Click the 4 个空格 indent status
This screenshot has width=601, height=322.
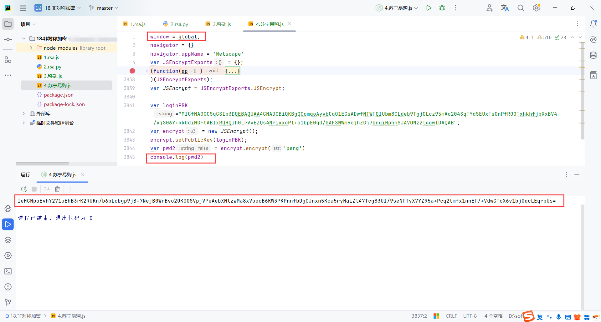493,316
